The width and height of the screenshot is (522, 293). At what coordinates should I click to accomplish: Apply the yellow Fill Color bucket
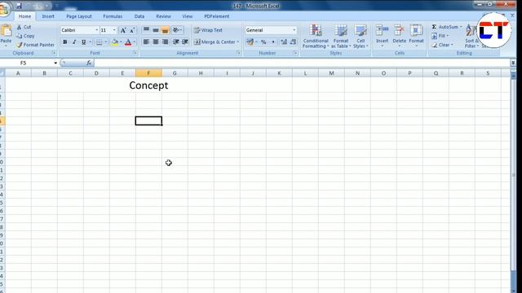pos(114,42)
